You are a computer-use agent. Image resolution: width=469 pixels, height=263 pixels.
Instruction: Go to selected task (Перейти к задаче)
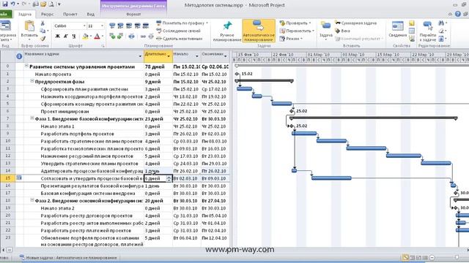pos(428,31)
